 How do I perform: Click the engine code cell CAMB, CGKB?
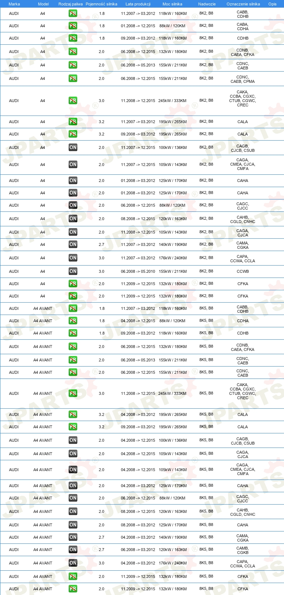tap(243, 550)
